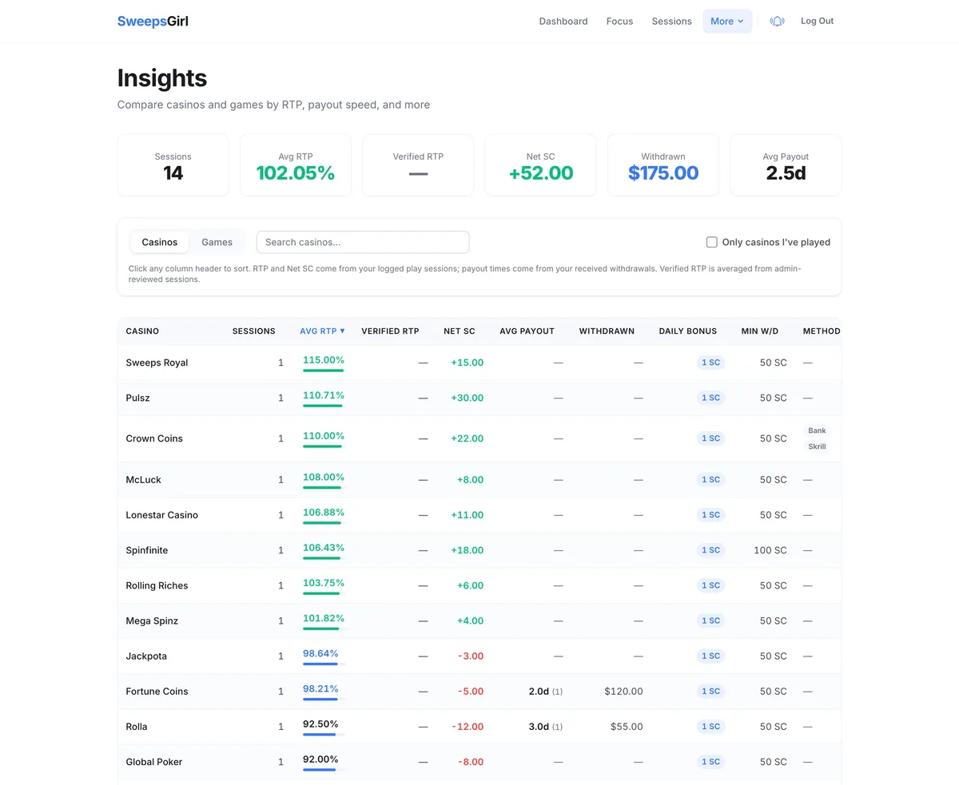
Task: Click Rolling Riches casino name
Action: (x=157, y=585)
